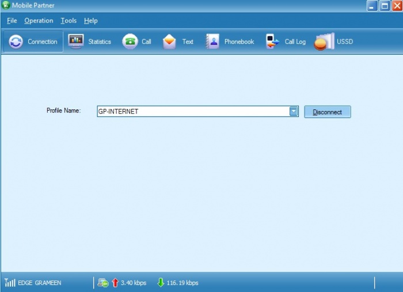This screenshot has height=292, width=403.
Task: Click the signal strength bars icon
Action: [10, 282]
